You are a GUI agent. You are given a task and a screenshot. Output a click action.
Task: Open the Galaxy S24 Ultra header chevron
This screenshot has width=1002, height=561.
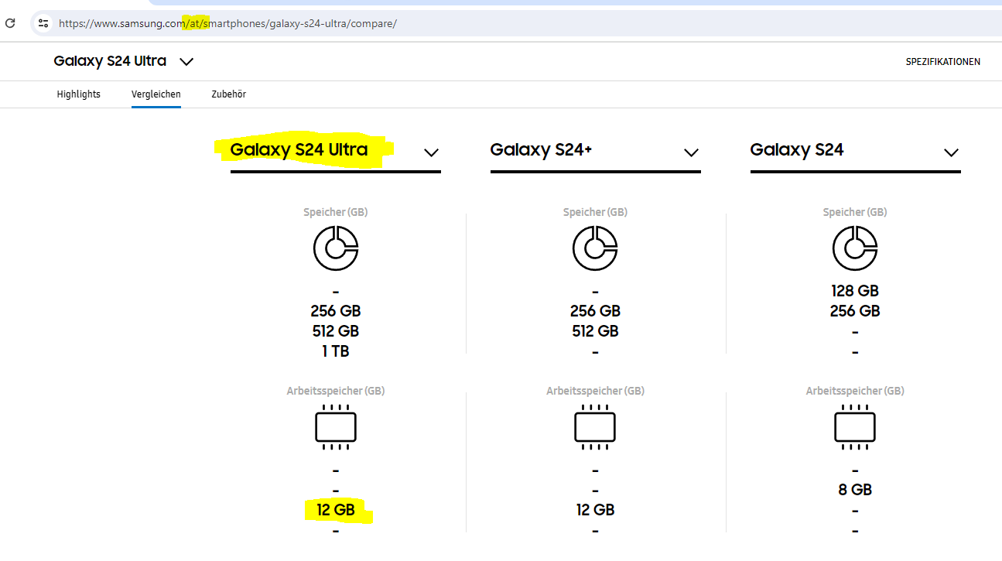(186, 61)
